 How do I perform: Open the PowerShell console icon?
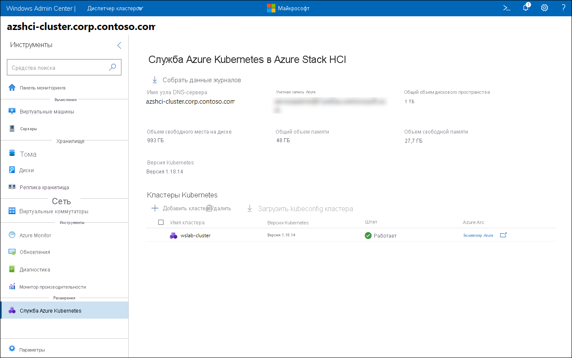pyautogui.click(x=507, y=8)
